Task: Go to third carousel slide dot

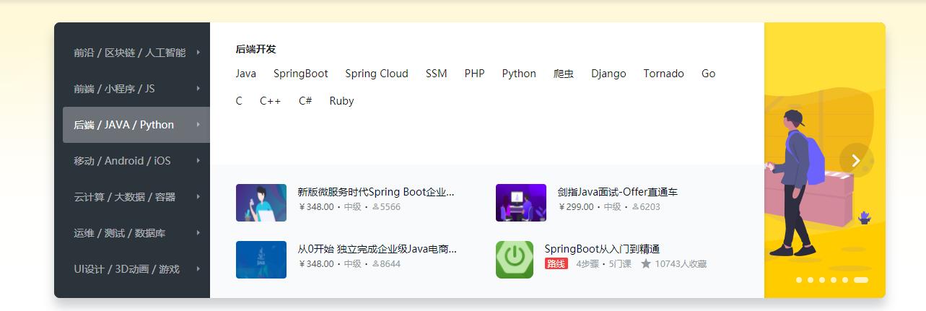Action: click(x=822, y=279)
